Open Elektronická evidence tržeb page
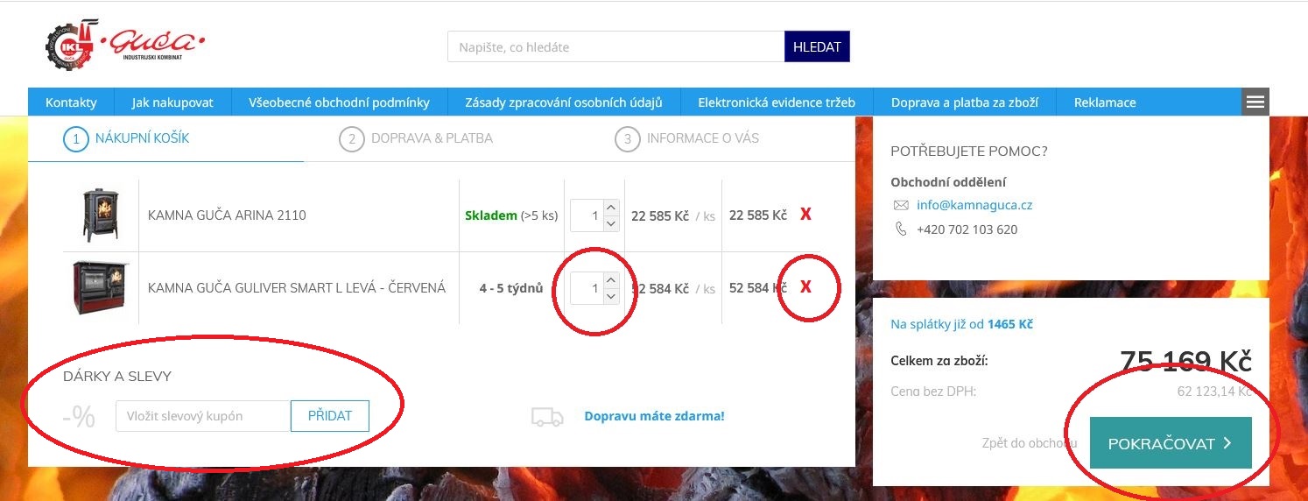 pos(777,102)
